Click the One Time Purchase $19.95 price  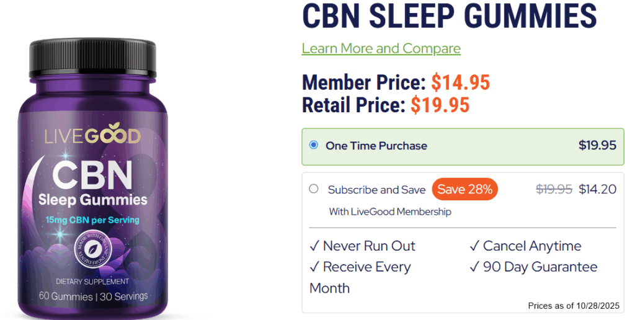pyautogui.click(x=597, y=145)
